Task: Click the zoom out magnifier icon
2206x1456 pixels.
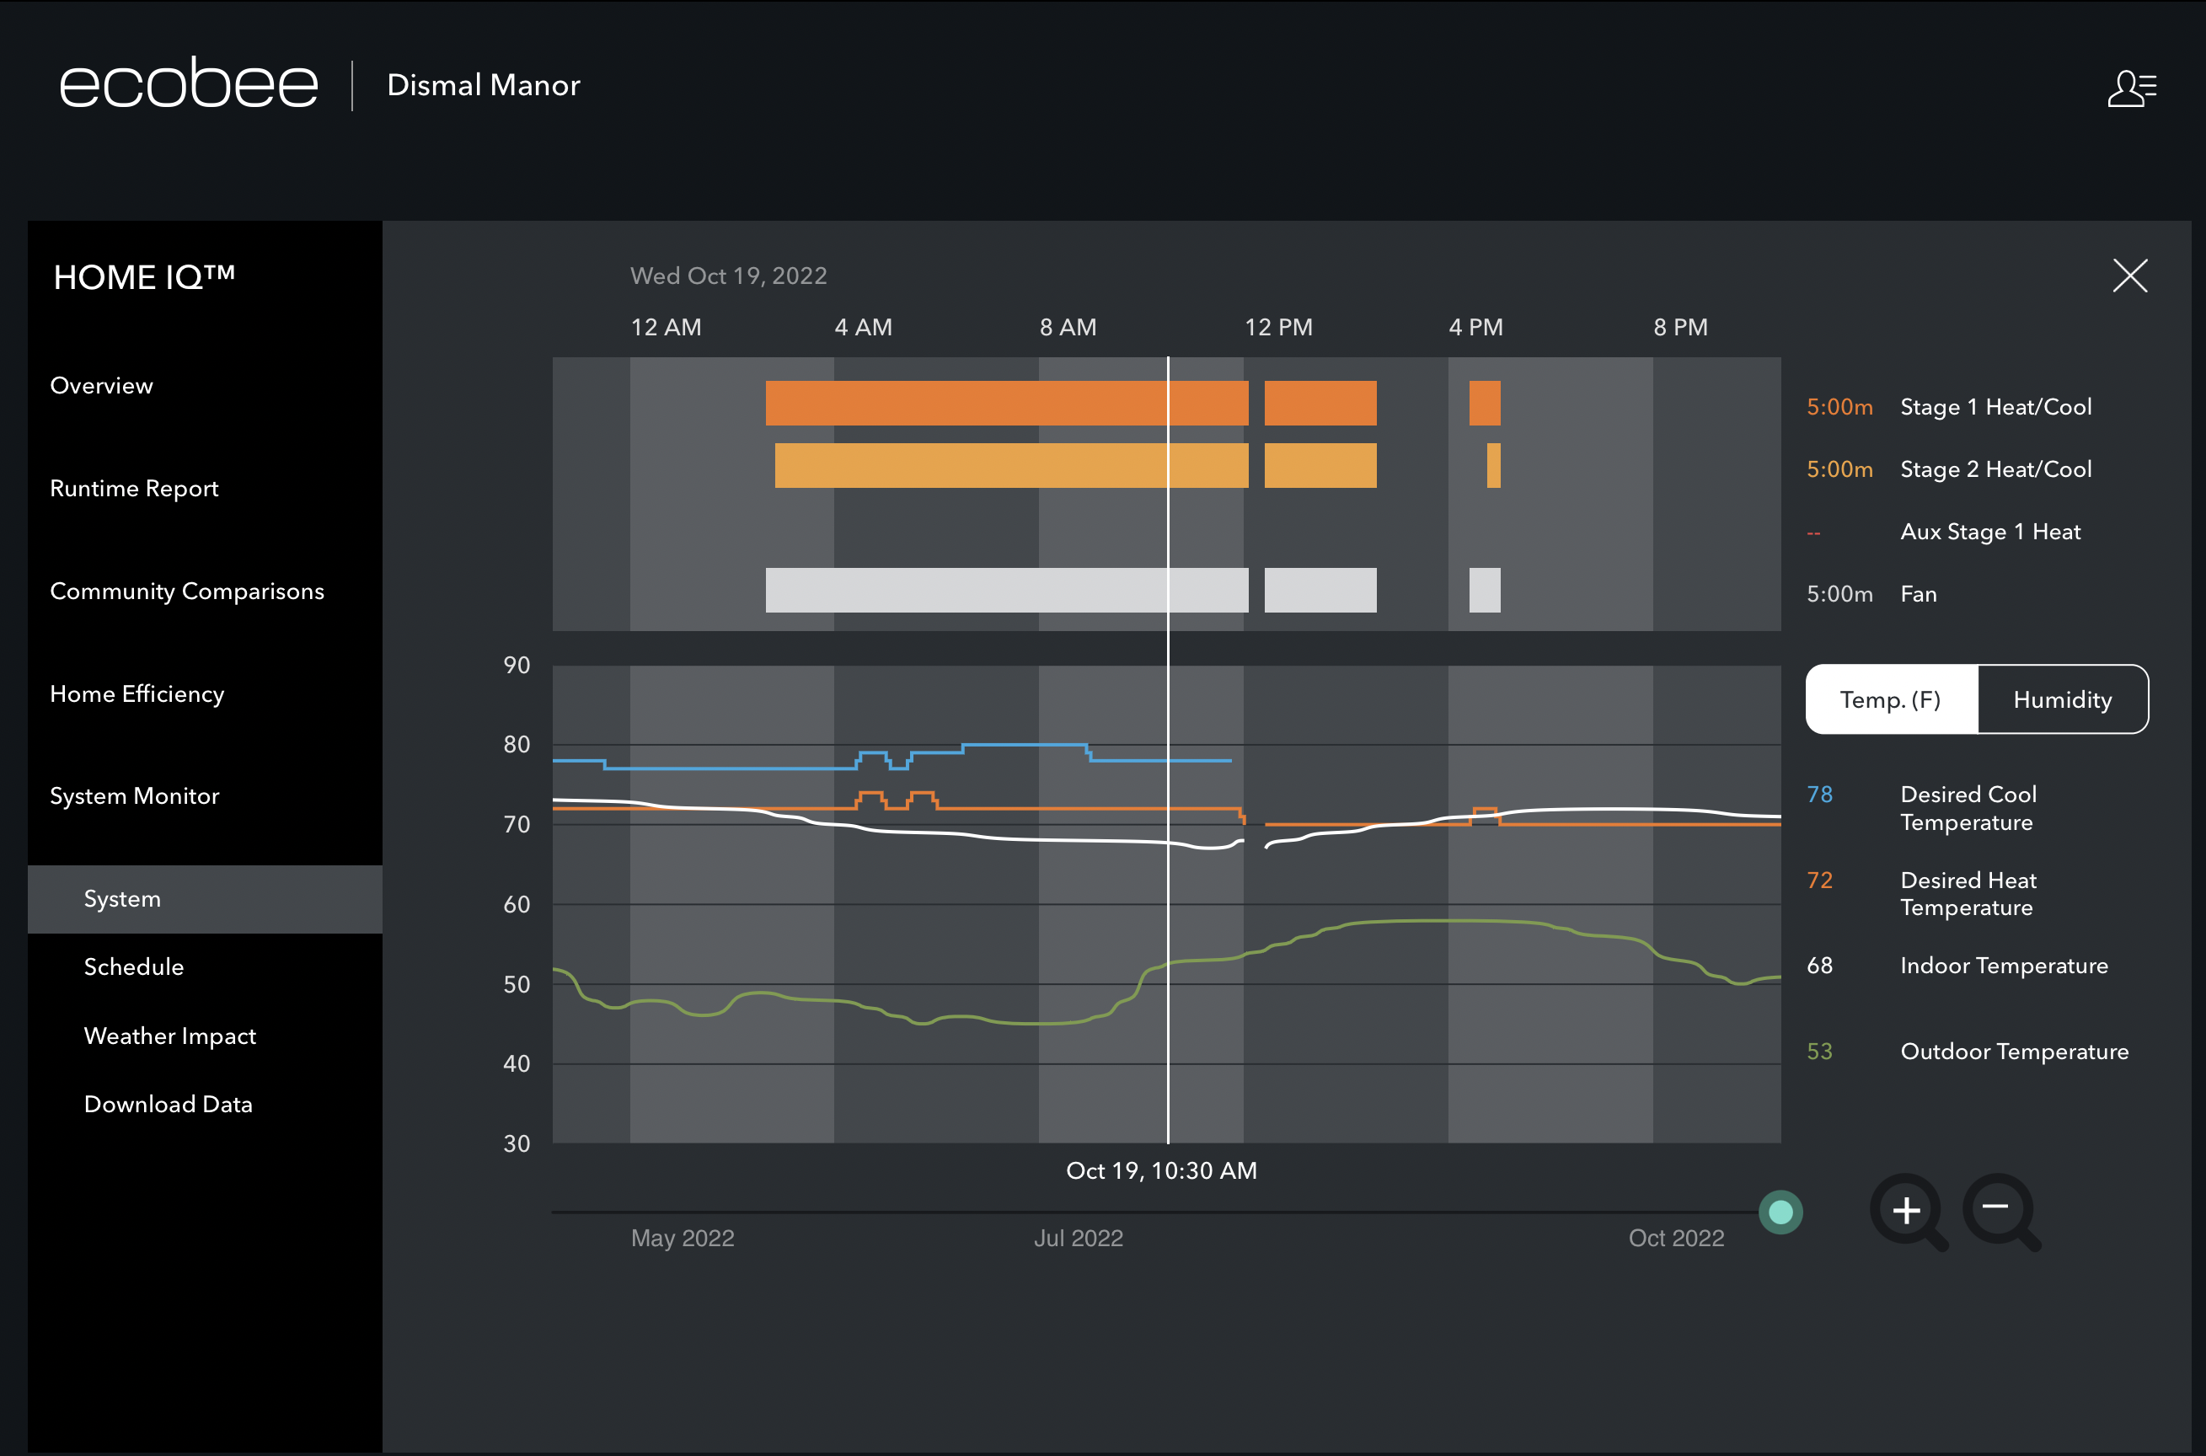Action: pos(1997,1210)
